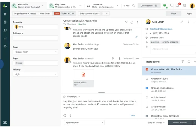Click the + Add tab button
This screenshot has height=127, width=196.
pos(127,6)
